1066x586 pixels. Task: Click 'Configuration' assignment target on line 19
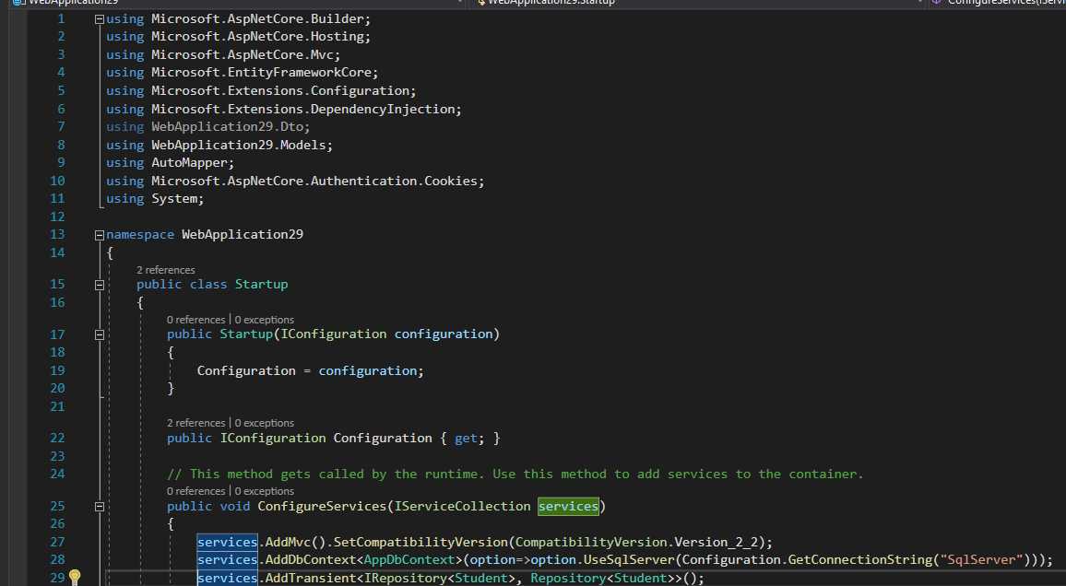(x=246, y=370)
